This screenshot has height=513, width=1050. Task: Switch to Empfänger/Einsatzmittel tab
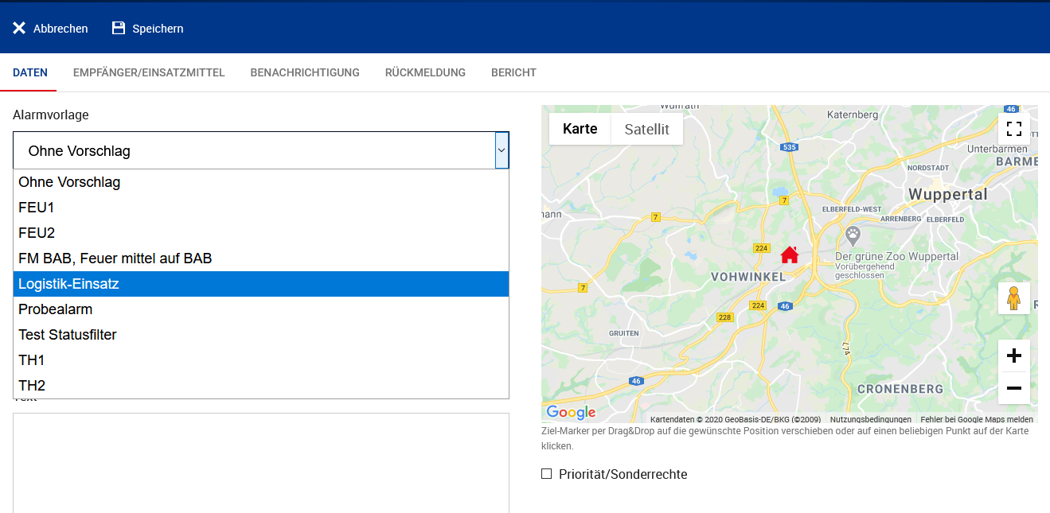(x=149, y=72)
